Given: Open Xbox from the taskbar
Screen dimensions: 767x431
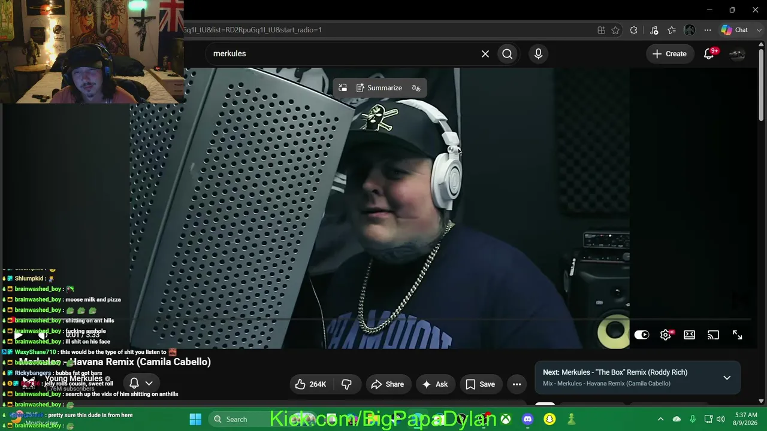Looking at the screenshot, I should [506, 419].
